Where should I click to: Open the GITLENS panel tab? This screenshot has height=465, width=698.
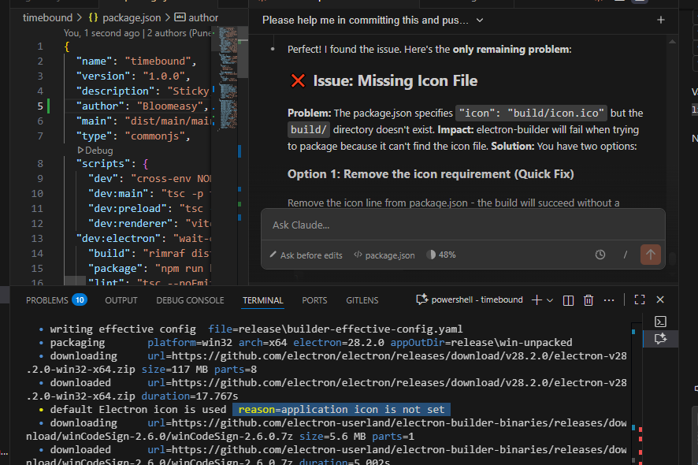362,299
